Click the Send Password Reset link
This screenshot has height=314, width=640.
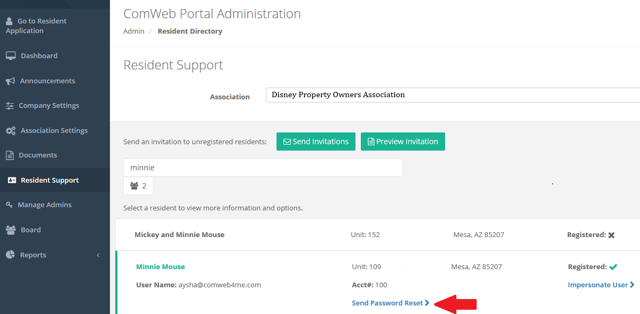(x=391, y=303)
